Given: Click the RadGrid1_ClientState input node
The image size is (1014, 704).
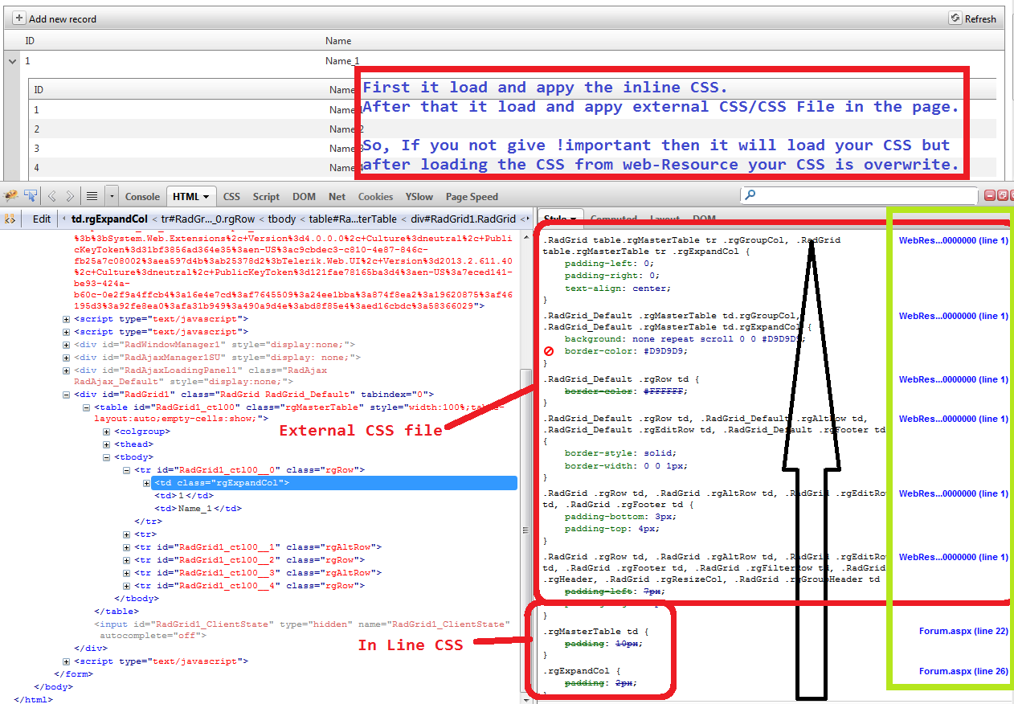Looking at the screenshot, I should click(x=302, y=629).
